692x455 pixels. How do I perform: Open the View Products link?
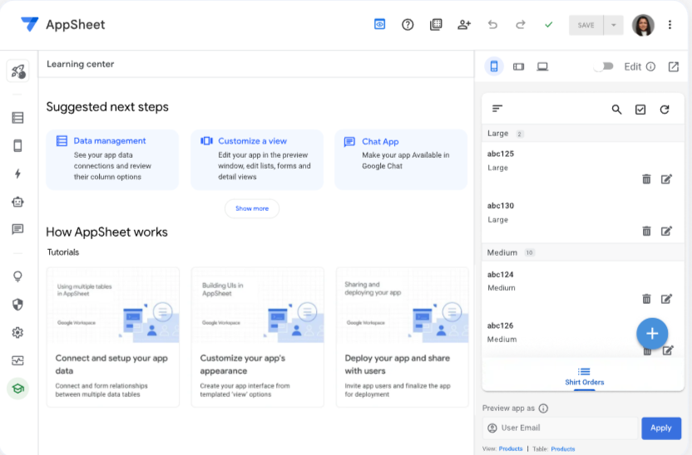(x=511, y=449)
